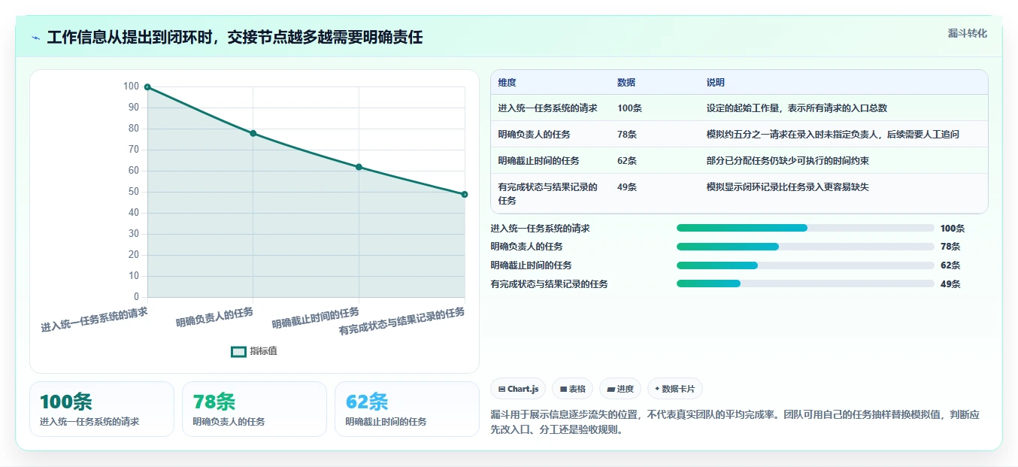The width and height of the screenshot is (1018, 467).
Task: Click the chart data point at 100
Action: (147, 87)
